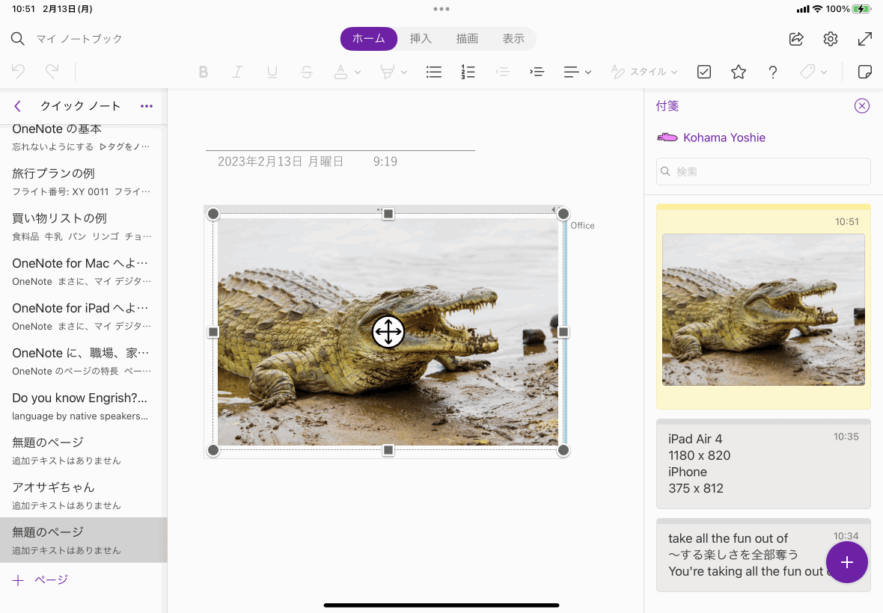Screen dimensions: 883x613
Task: Open the highlighter color dropdown arrow
Action: (404, 73)
